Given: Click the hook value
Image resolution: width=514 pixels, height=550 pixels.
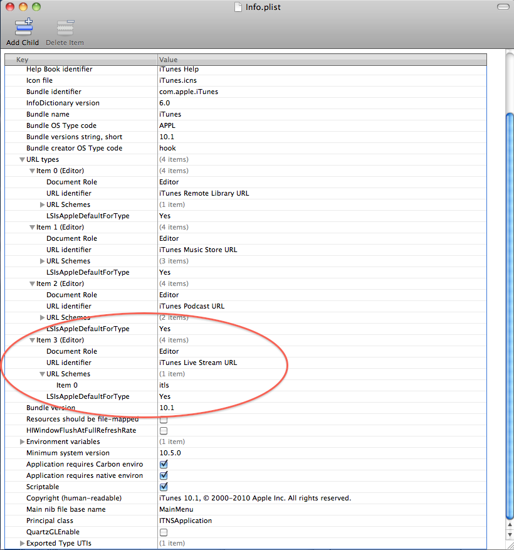Looking at the screenshot, I should tap(167, 148).
